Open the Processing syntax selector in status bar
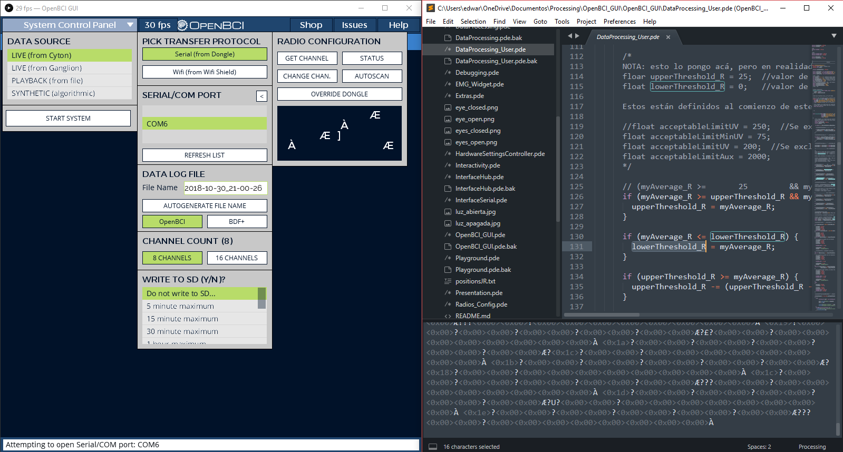This screenshot has width=843, height=452. (x=812, y=447)
